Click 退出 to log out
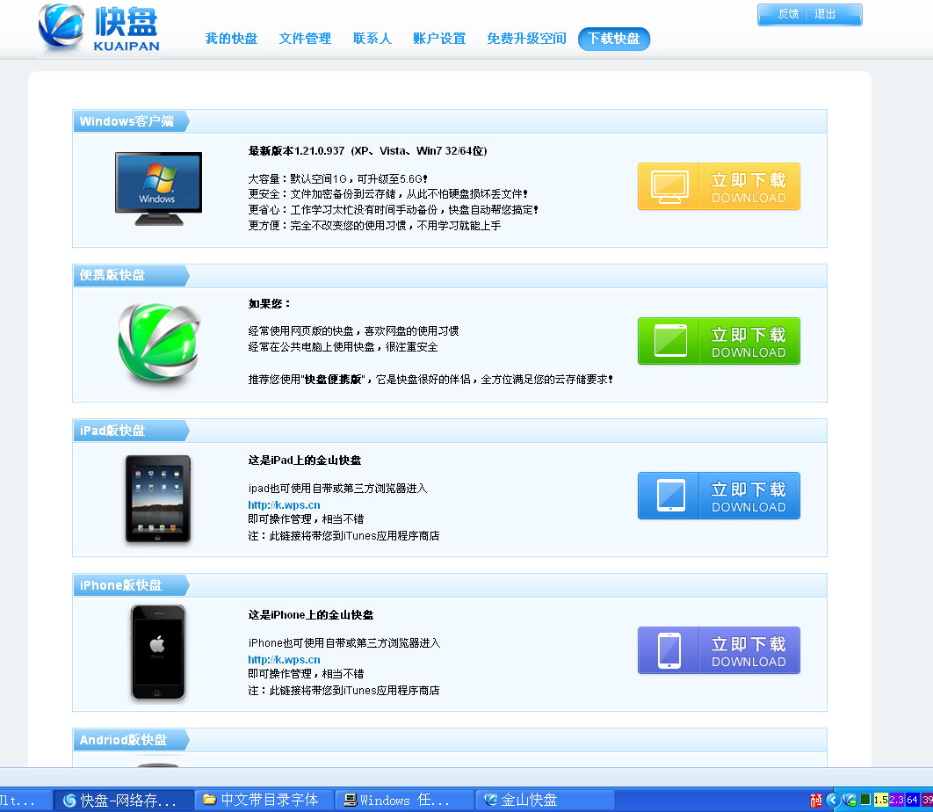This screenshot has width=933, height=812. coord(825,14)
